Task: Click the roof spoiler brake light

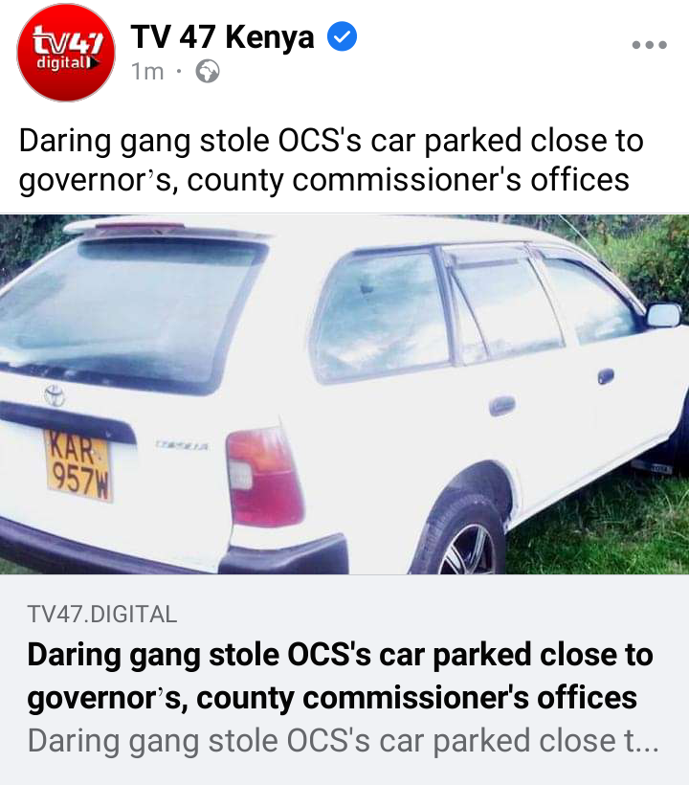Action: tap(140, 228)
